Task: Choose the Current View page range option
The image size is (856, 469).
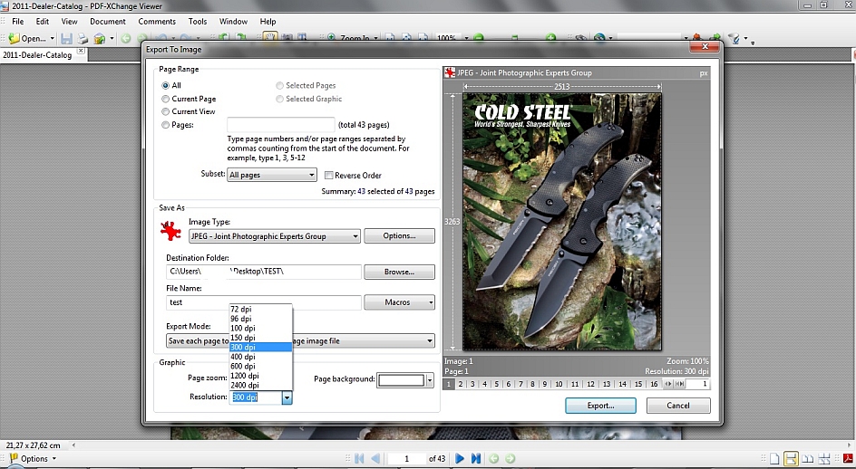Action: pyautogui.click(x=165, y=111)
